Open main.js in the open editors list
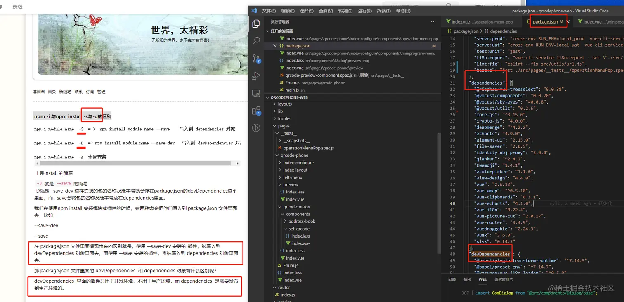 click(292, 90)
